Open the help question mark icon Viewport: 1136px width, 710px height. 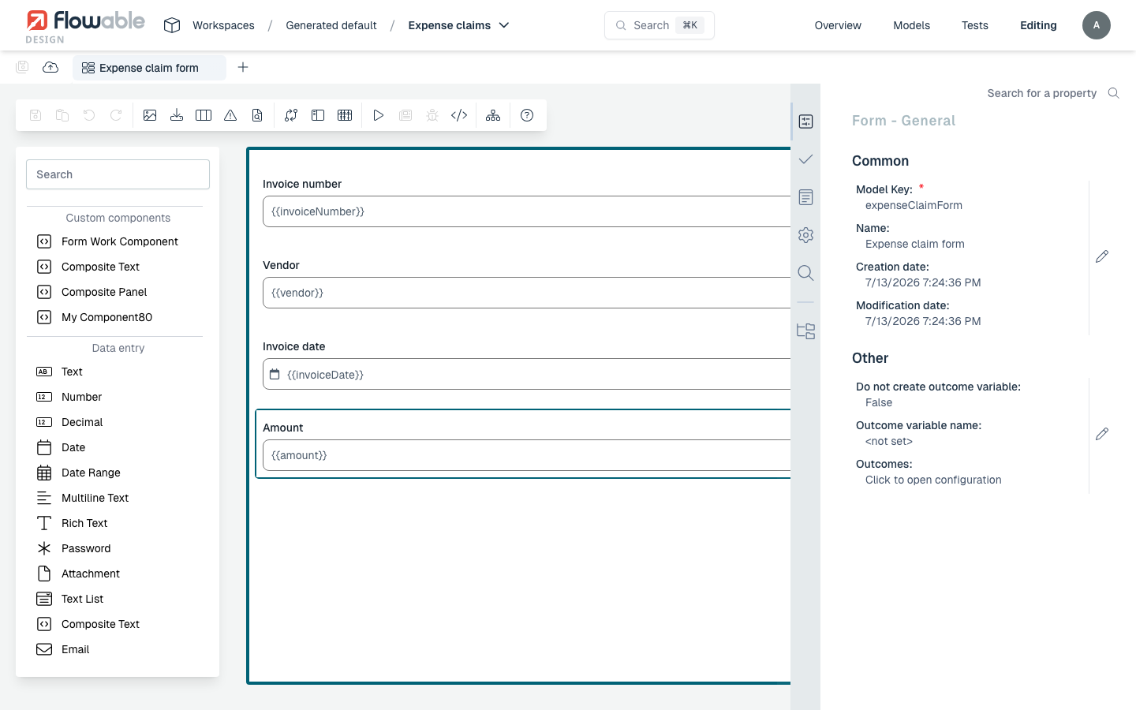click(527, 115)
